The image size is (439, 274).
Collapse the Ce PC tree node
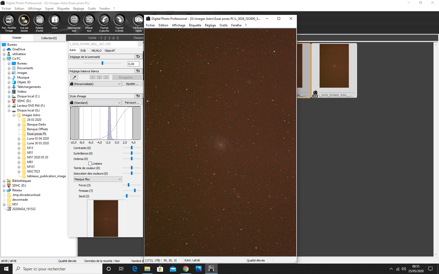tap(4, 59)
